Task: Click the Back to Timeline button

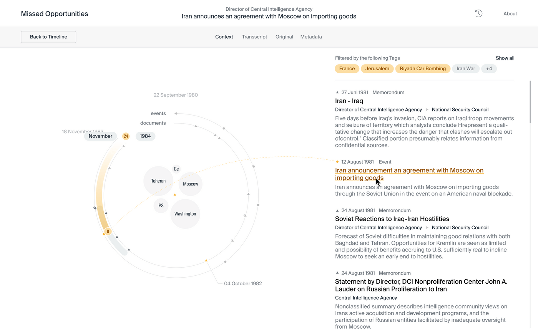Action: point(48,37)
